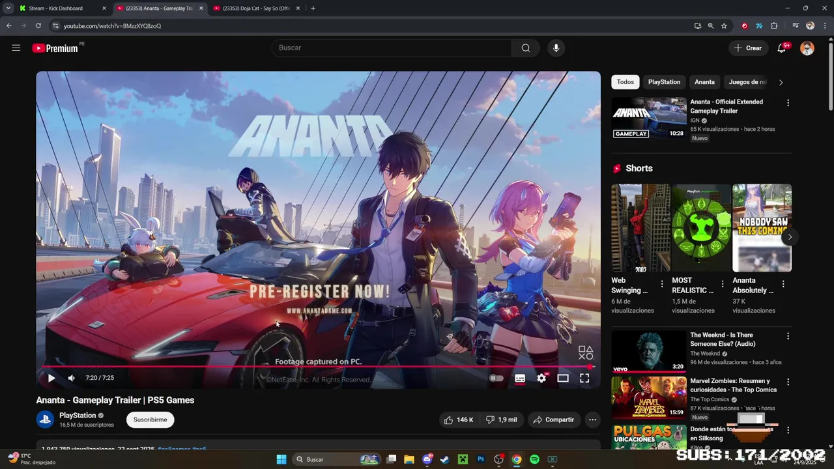Click the address bar URL
The image size is (834, 469).
point(112,26)
